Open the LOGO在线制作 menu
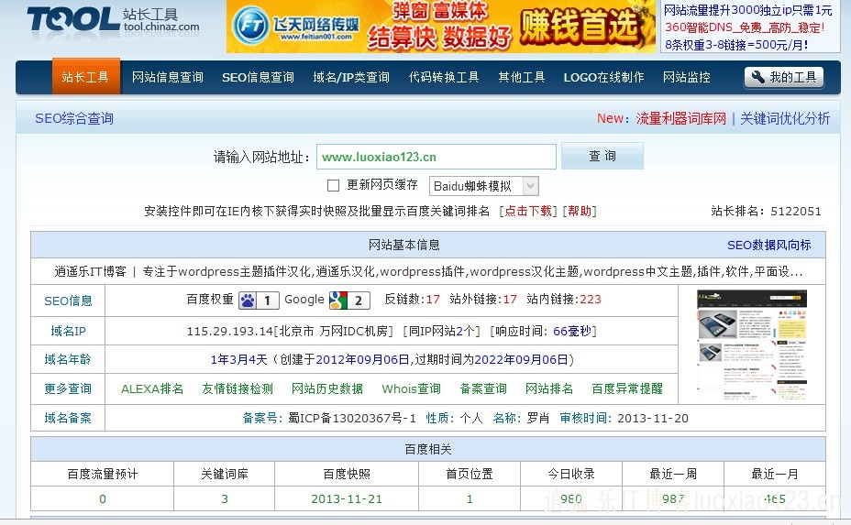Viewport: 851px width, 525px height. coord(603,78)
